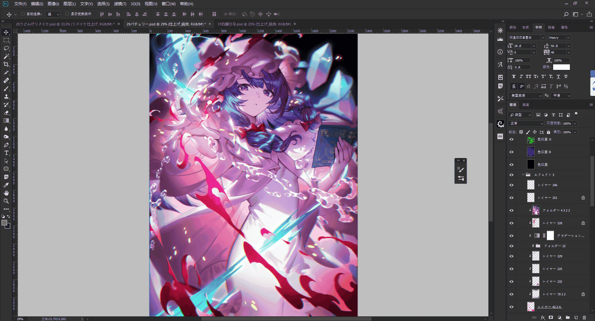The width and height of the screenshot is (595, 321).
Task: Hide the 色収差 B layer
Action: click(x=511, y=152)
